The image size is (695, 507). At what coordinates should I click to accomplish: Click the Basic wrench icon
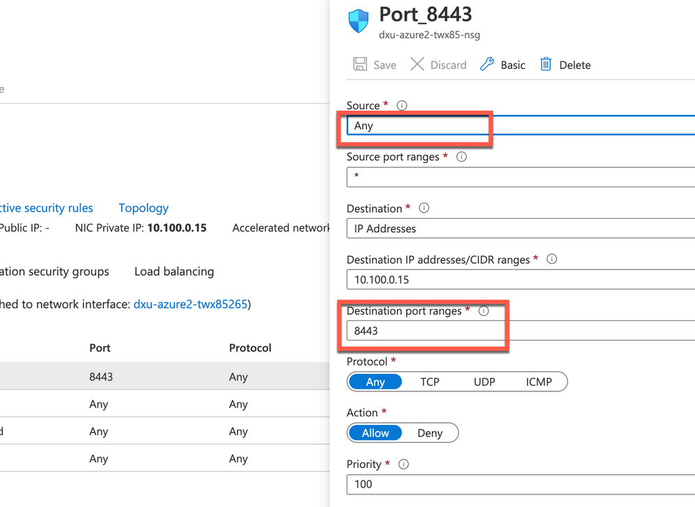click(x=487, y=64)
